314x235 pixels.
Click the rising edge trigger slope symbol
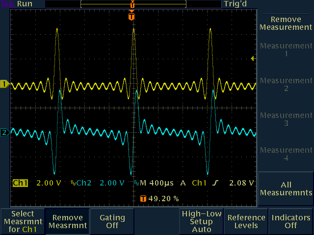click(x=215, y=183)
